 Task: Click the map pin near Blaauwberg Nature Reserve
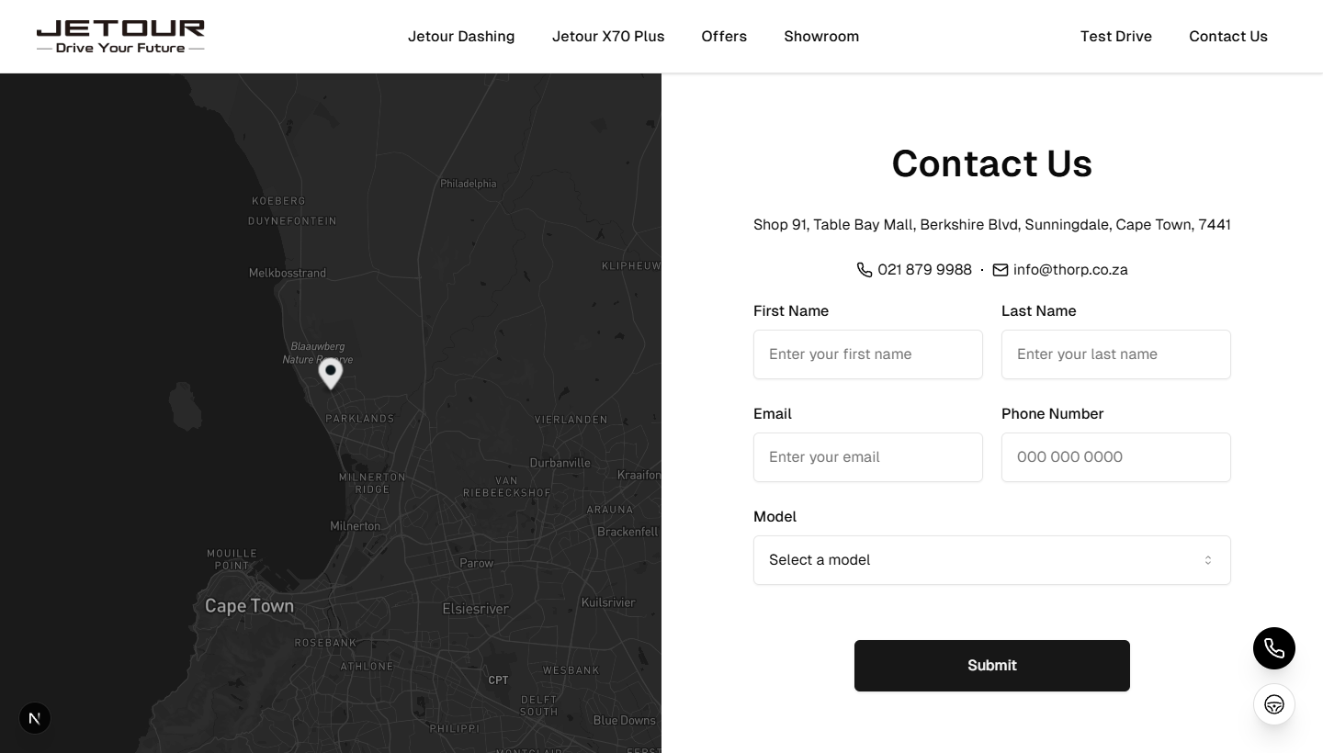(331, 374)
